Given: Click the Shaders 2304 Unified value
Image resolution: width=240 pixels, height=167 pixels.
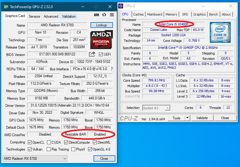Looking at the screenshot, I should 44,76.
